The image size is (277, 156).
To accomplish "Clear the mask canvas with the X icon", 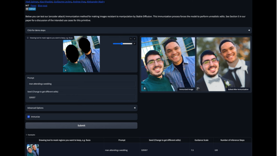I will click(134, 38).
